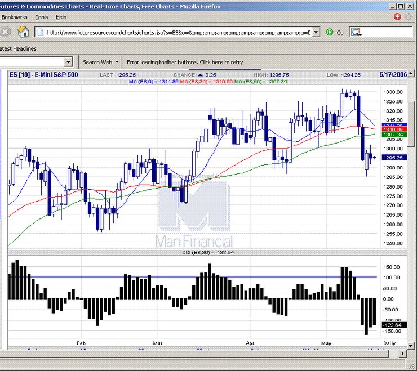
Task: Click the Mar axis label
Action: 157,343
